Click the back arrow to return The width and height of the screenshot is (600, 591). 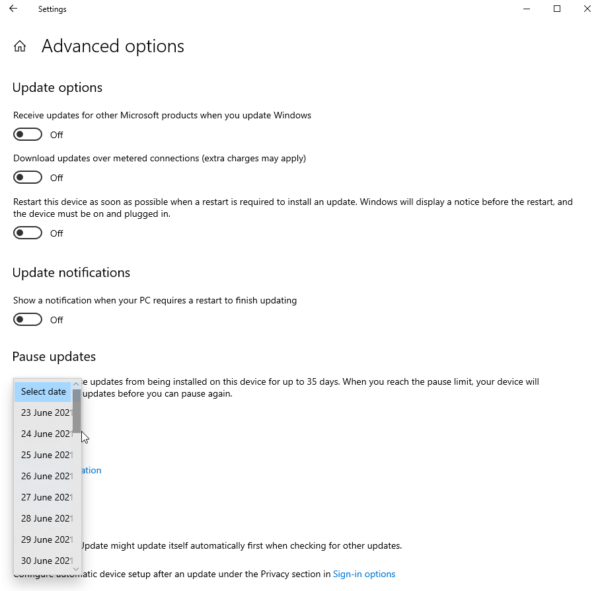click(13, 9)
